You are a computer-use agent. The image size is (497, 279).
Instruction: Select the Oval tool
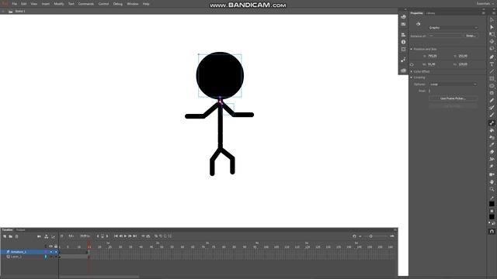(x=492, y=86)
